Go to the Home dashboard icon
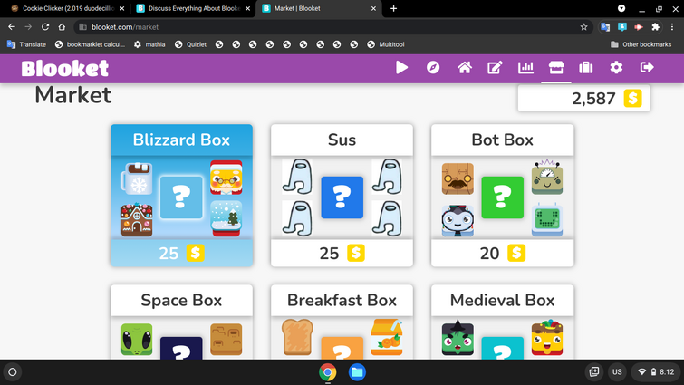The height and width of the screenshot is (385, 684). (464, 68)
